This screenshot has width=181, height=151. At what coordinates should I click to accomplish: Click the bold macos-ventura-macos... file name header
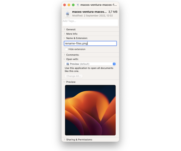pos(89,12)
